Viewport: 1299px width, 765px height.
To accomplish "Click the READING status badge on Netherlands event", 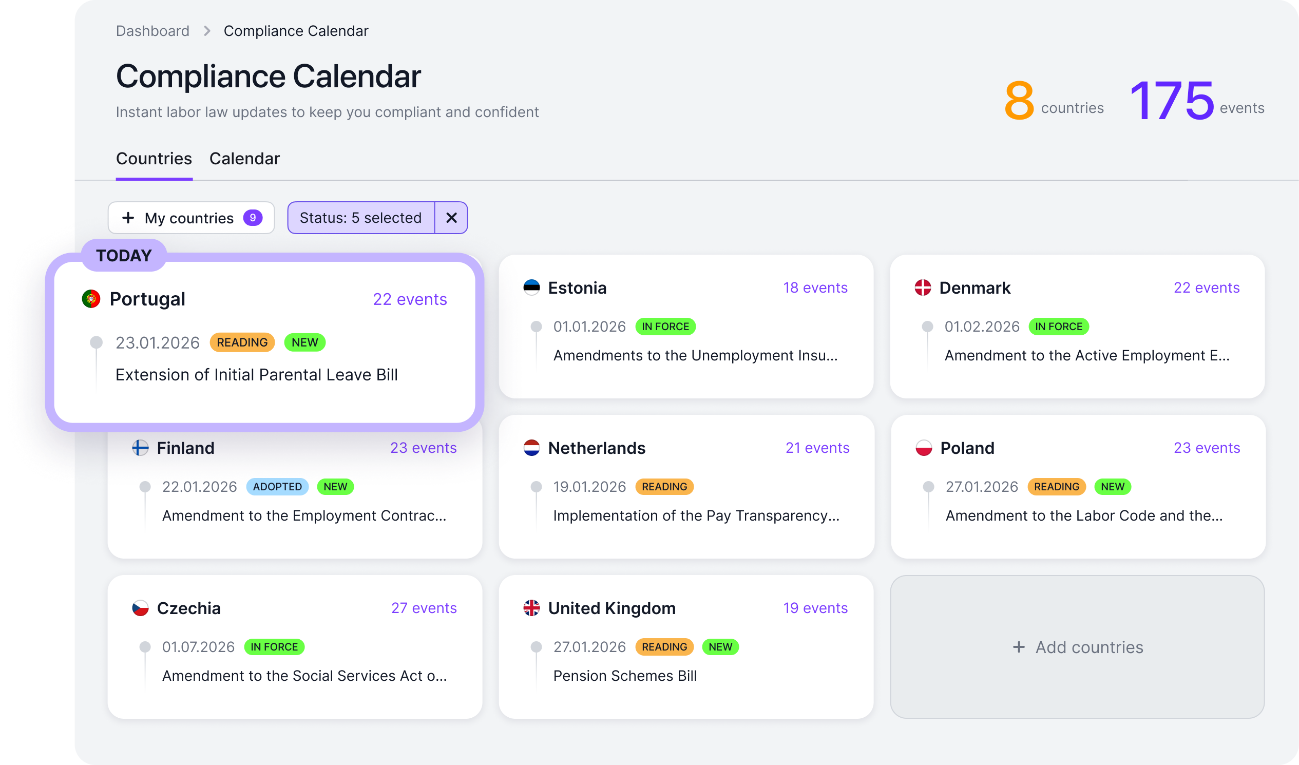I will pyautogui.click(x=664, y=487).
